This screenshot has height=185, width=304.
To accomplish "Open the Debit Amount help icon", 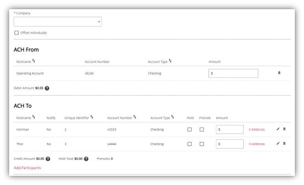I will (x=47, y=88).
